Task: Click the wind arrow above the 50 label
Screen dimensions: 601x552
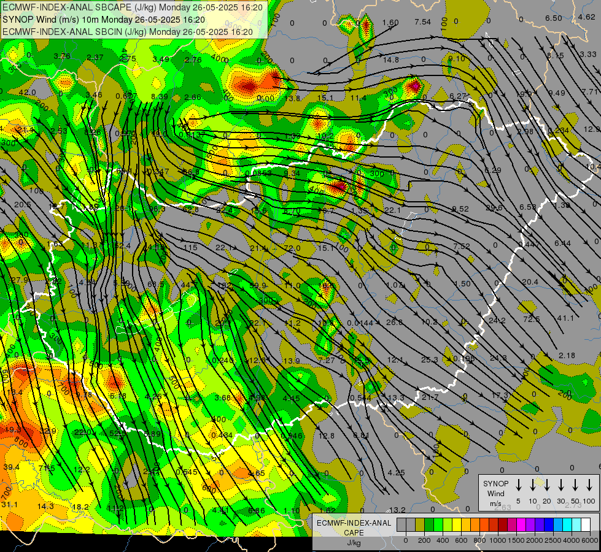Action: [575, 485]
